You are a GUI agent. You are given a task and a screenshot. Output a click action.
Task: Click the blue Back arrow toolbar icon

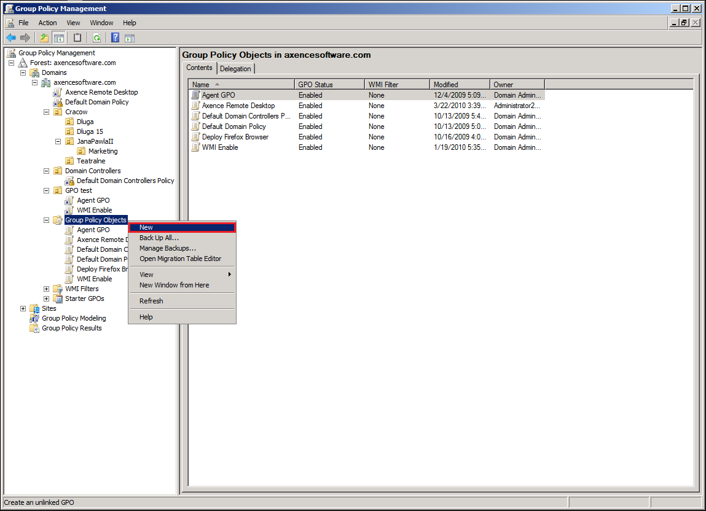click(11, 37)
